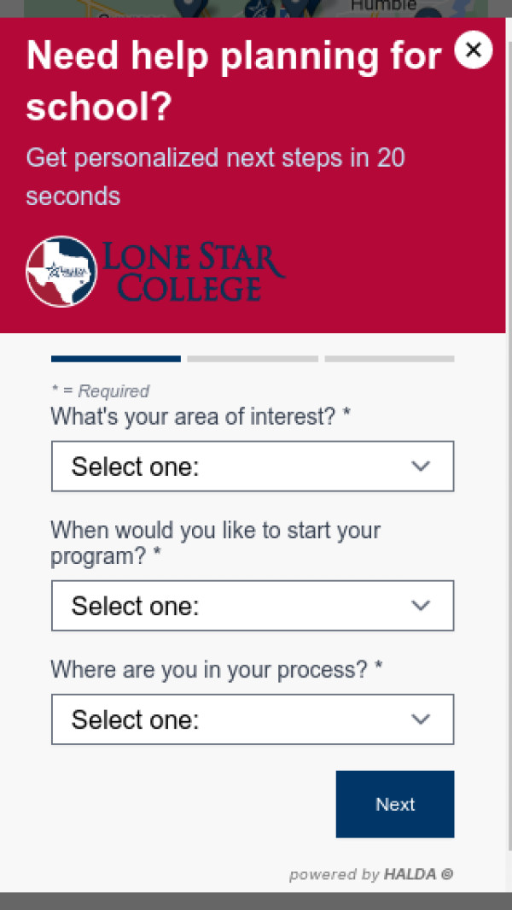Click 'Get personalized next steps in 20 seconds' text
512x910 pixels.
[215, 177]
